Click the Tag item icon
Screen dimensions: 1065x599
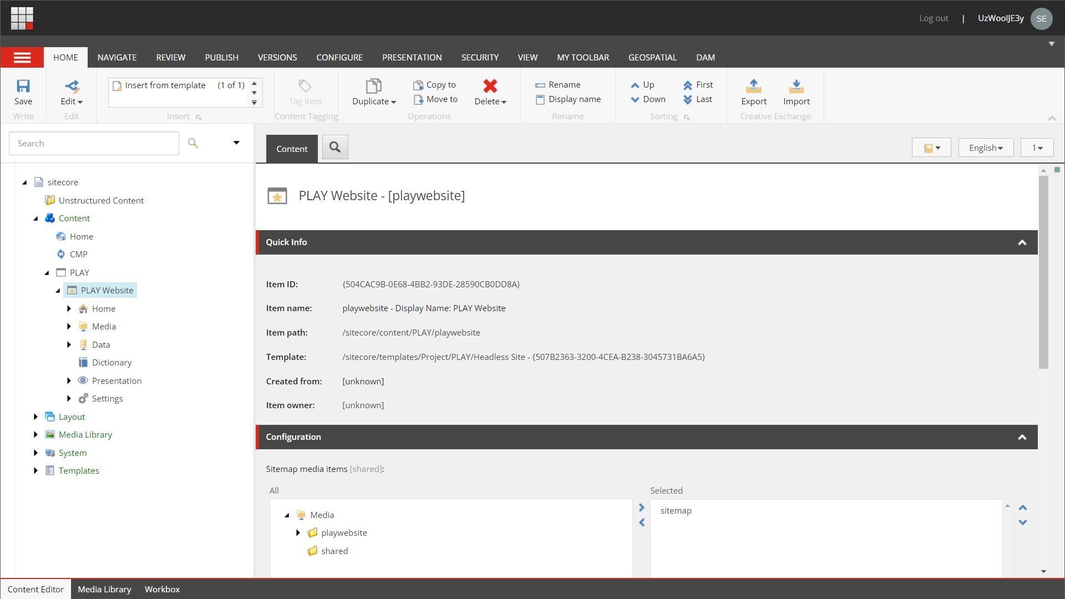point(305,86)
